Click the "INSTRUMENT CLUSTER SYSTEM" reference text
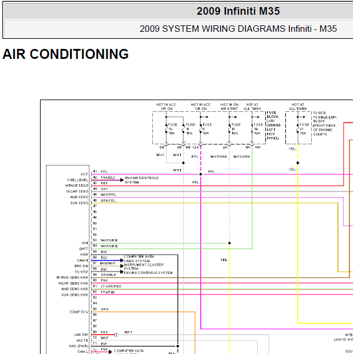Screen dimensions: 353x354 point(144,267)
